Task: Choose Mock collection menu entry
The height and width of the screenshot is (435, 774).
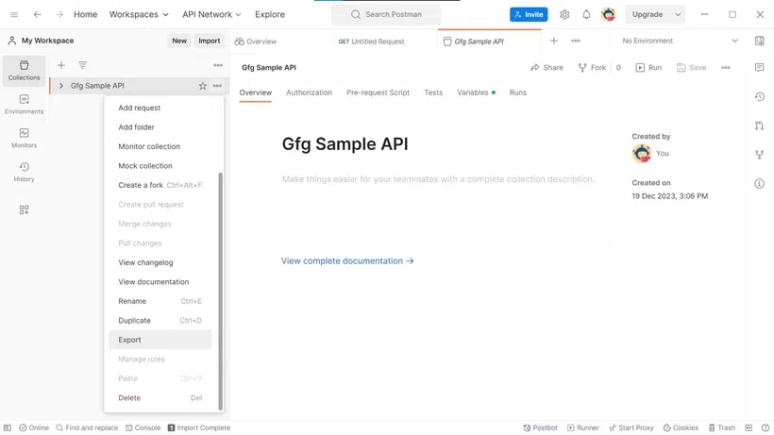Action: pyautogui.click(x=160, y=166)
